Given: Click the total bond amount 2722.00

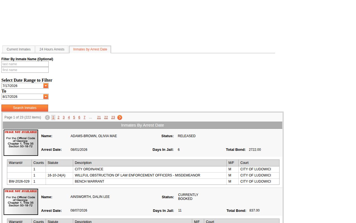Looking at the screenshot, I should 255,150.
